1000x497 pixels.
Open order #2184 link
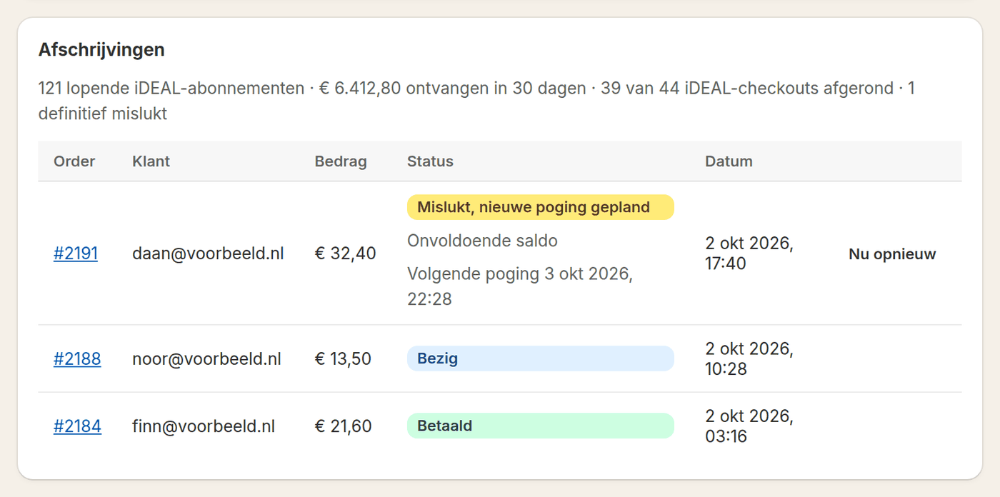[x=77, y=426]
